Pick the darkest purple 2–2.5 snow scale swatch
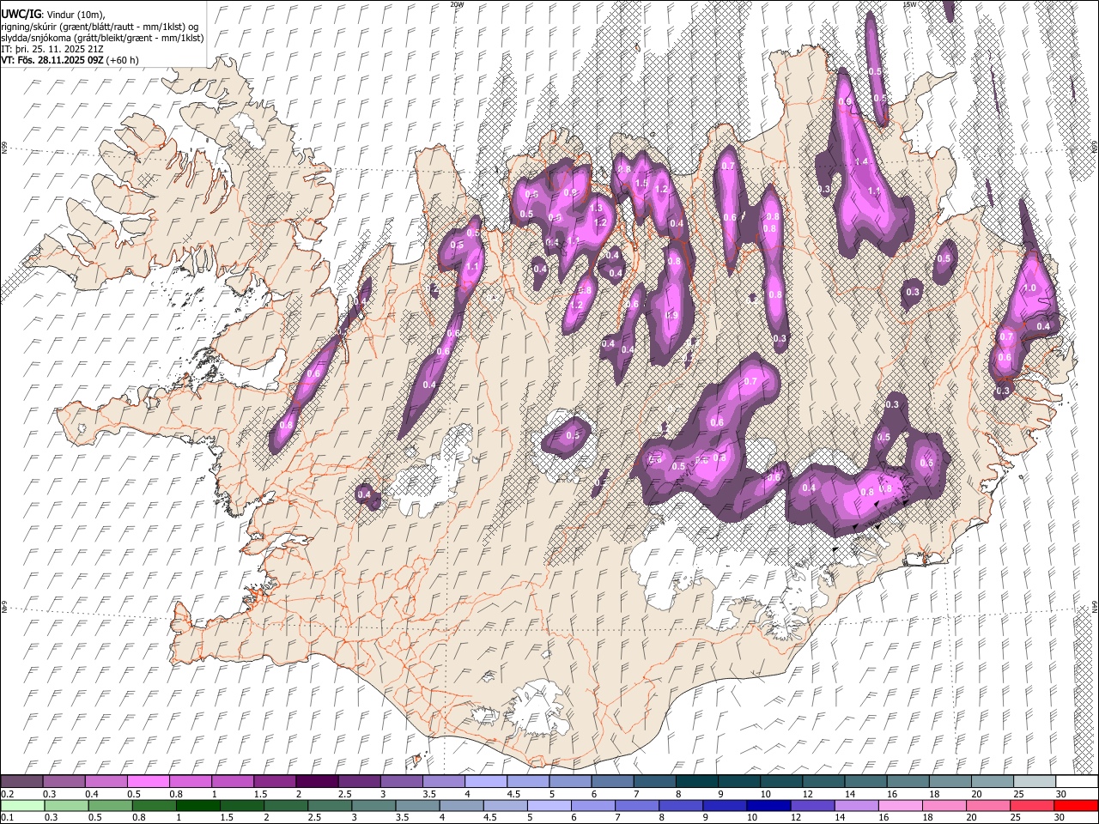Screen dimensions: 1099x824 [x=317, y=781]
